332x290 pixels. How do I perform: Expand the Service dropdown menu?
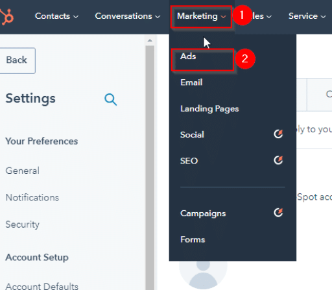(307, 16)
